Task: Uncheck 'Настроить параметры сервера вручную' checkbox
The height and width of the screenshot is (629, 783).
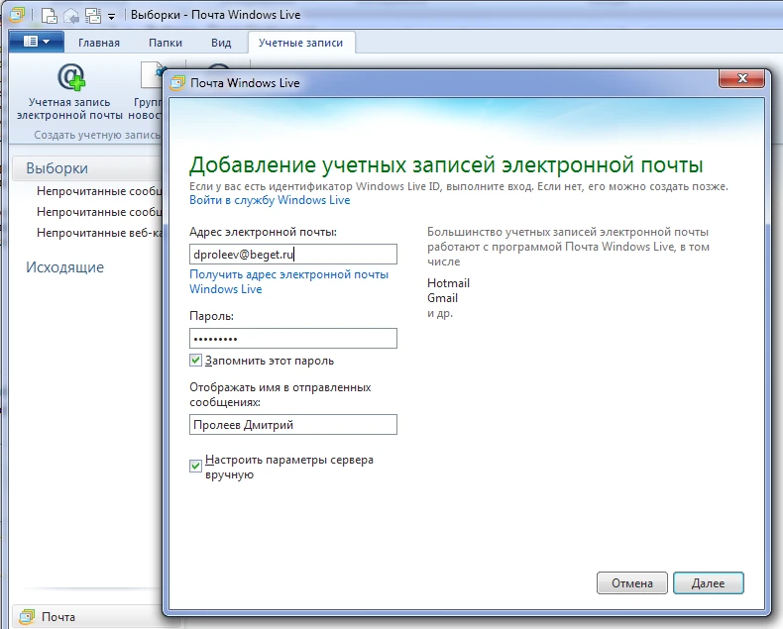Action: [195, 464]
